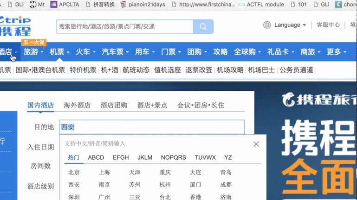Choose 北京 from city list

pos(74,172)
